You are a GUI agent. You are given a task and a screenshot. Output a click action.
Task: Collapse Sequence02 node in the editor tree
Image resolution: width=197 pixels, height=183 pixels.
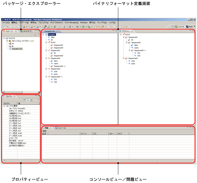tap(46, 58)
